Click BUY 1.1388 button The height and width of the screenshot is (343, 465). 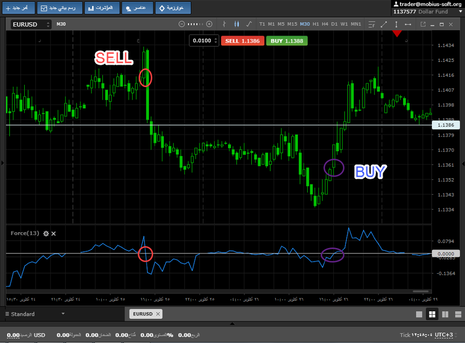287,41
